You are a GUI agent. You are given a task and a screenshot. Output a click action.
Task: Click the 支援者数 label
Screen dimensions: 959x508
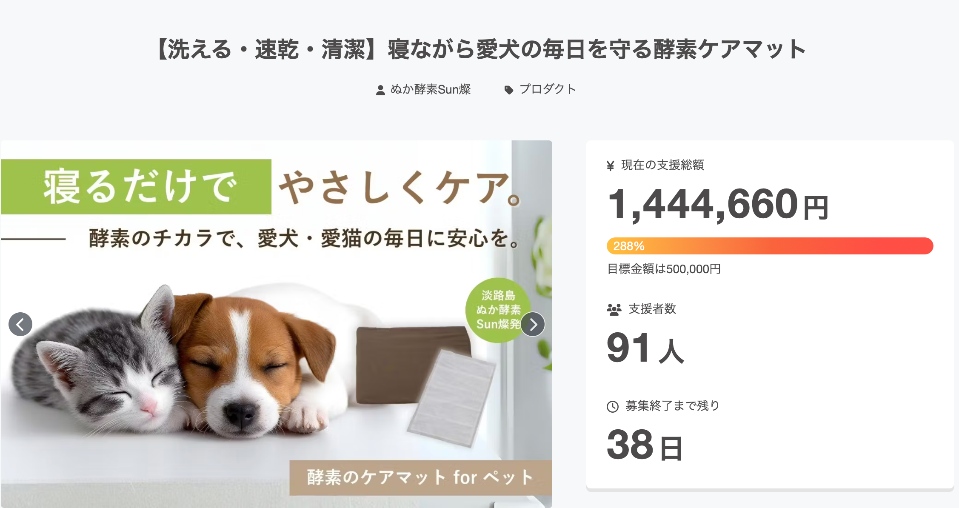652,309
